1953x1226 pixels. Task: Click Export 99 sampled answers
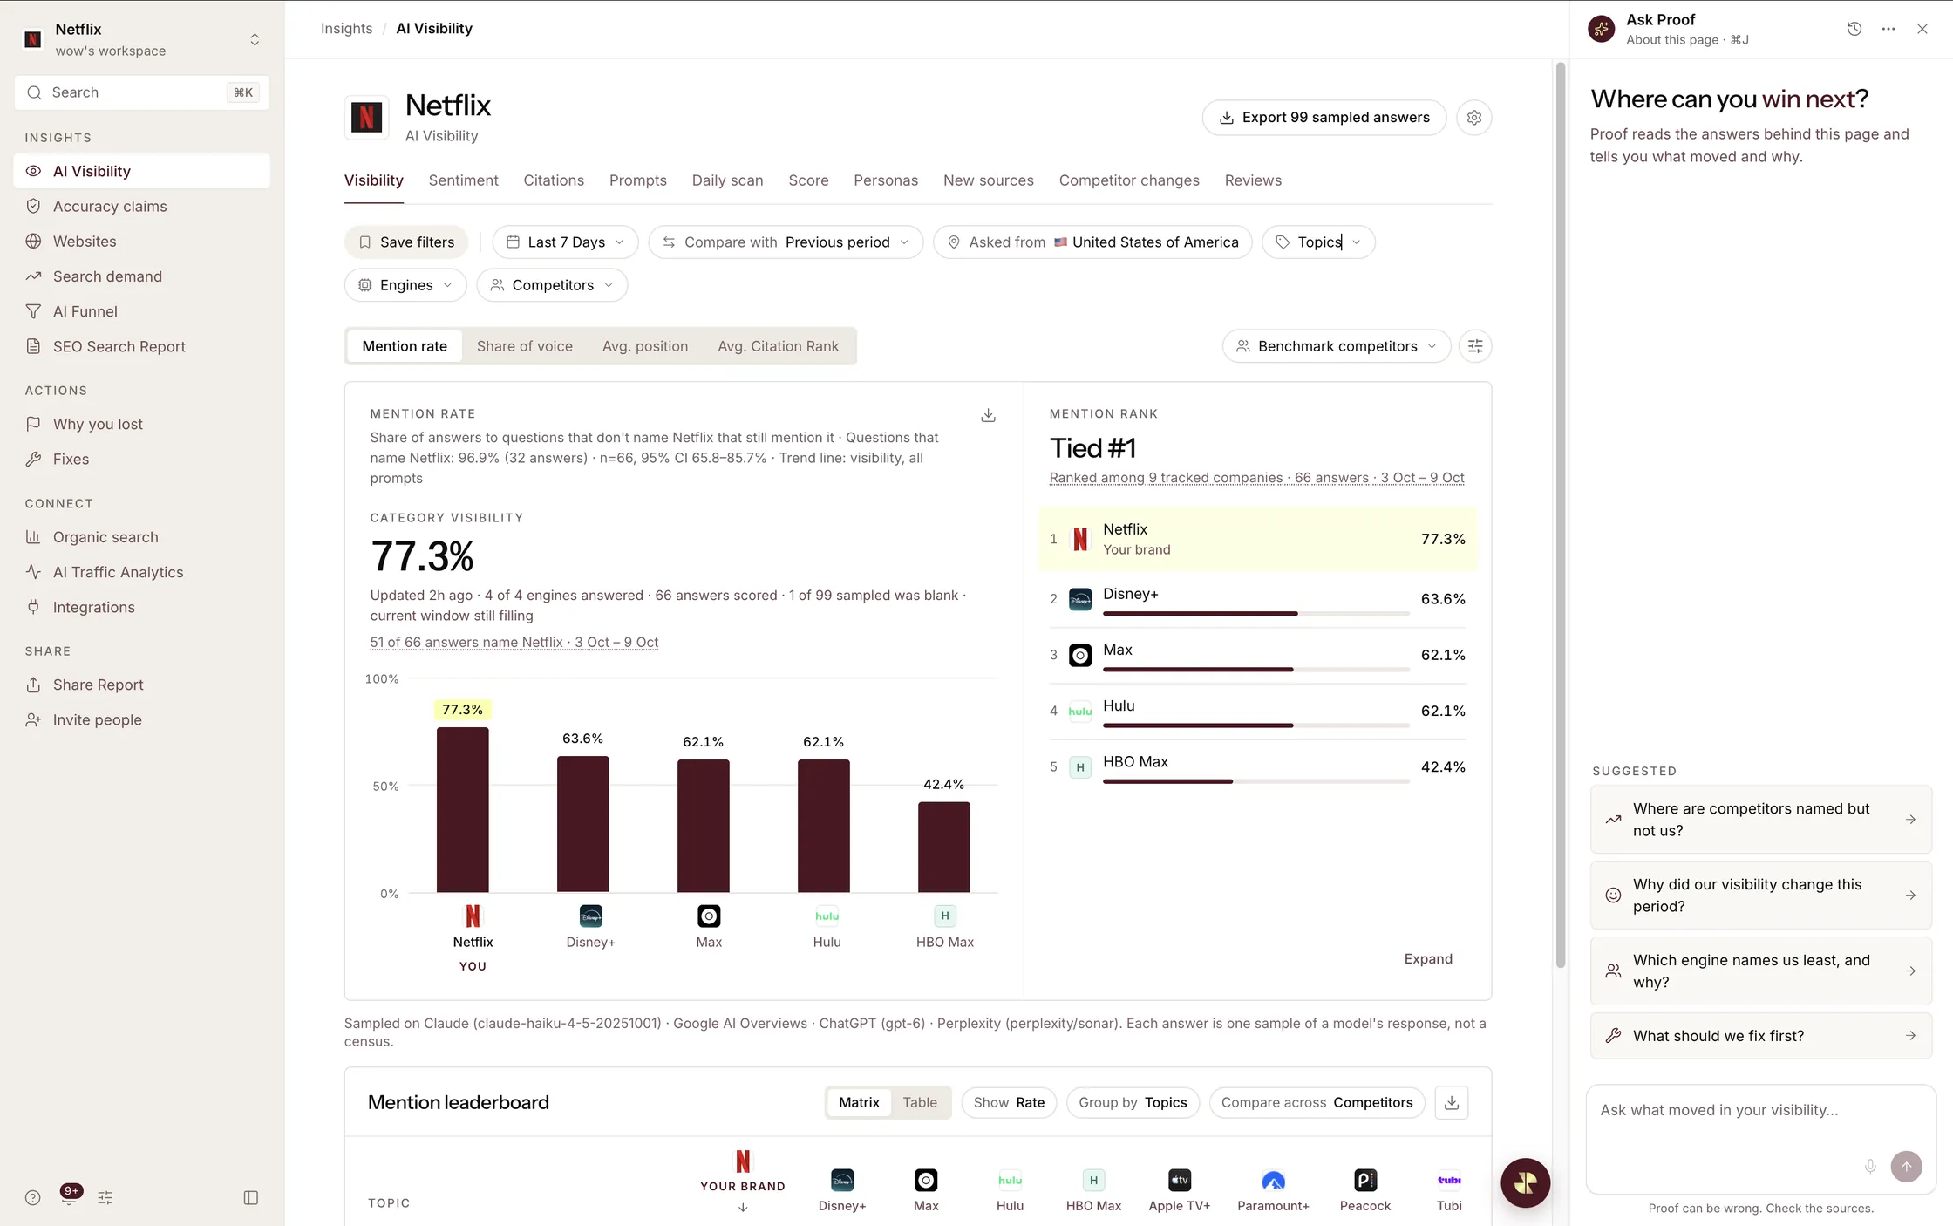pyautogui.click(x=1324, y=118)
